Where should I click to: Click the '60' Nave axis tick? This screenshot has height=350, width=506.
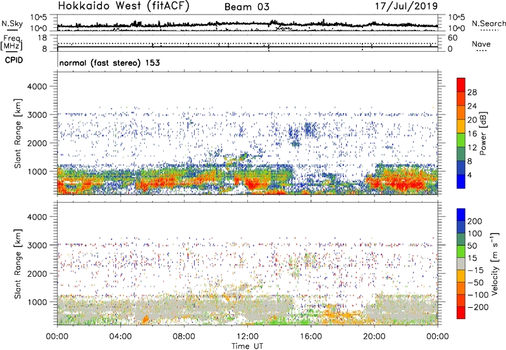pos(452,38)
